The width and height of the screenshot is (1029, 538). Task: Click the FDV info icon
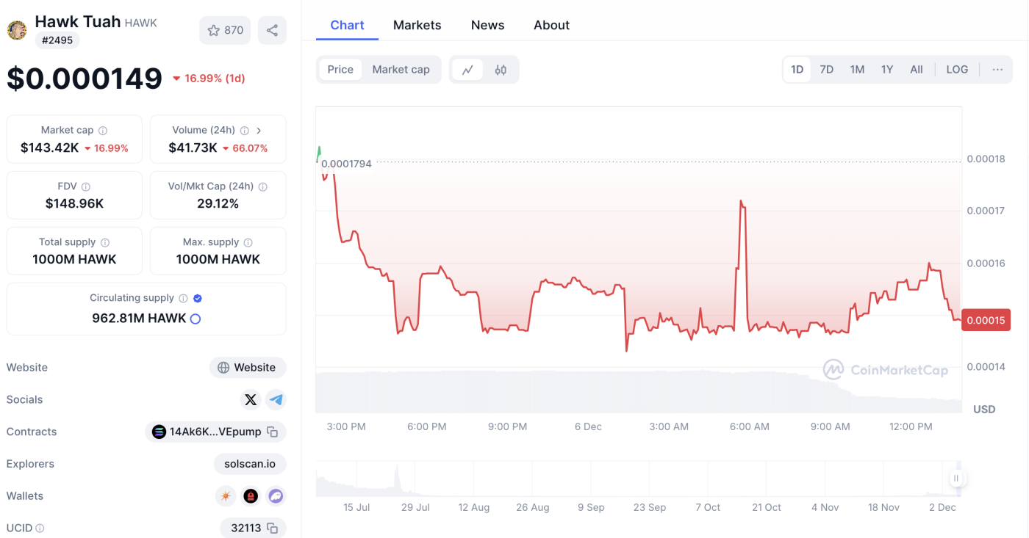coord(86,187)
